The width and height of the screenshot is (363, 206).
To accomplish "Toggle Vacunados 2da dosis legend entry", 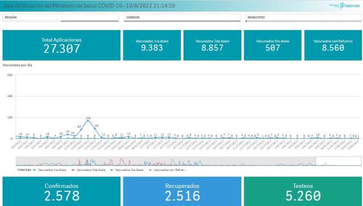I will (89, 170).
